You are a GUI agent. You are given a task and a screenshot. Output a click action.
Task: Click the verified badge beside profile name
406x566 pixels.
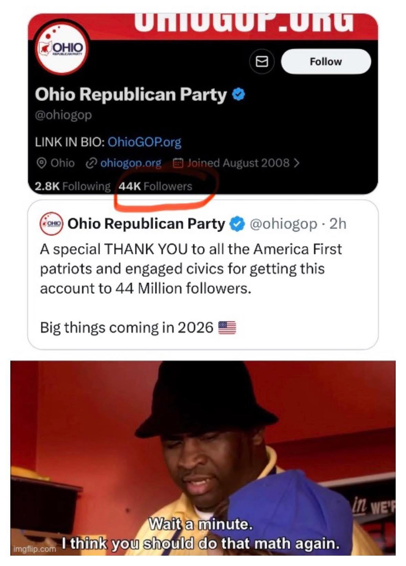[239, 95]
